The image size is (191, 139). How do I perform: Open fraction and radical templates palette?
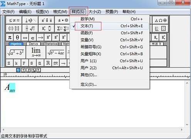click(30, 28)
